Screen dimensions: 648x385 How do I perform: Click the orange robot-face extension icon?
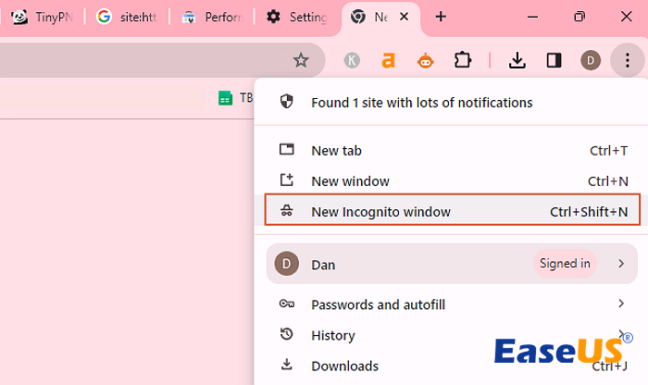pos(425,60)
